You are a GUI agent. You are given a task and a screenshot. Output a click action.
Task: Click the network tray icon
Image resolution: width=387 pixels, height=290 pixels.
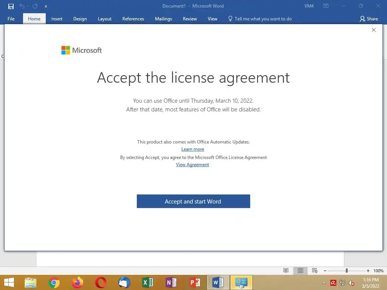pyautogui.click(x=342, y=283)
